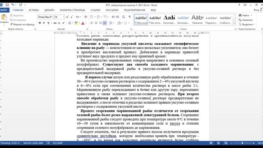The width and height of the screenshot is (263, 148).
Task: Switch to the ВСТАВКА tab
Action: point(34,10)
